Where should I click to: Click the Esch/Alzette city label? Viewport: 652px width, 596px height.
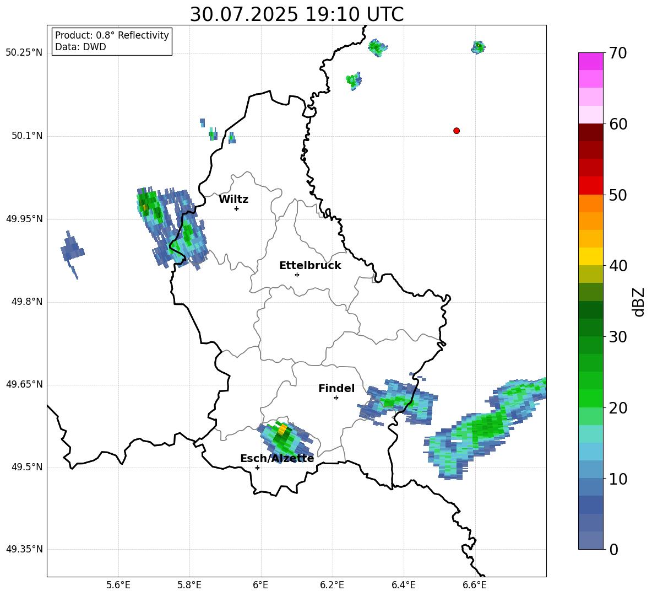(x=277, y=459)
